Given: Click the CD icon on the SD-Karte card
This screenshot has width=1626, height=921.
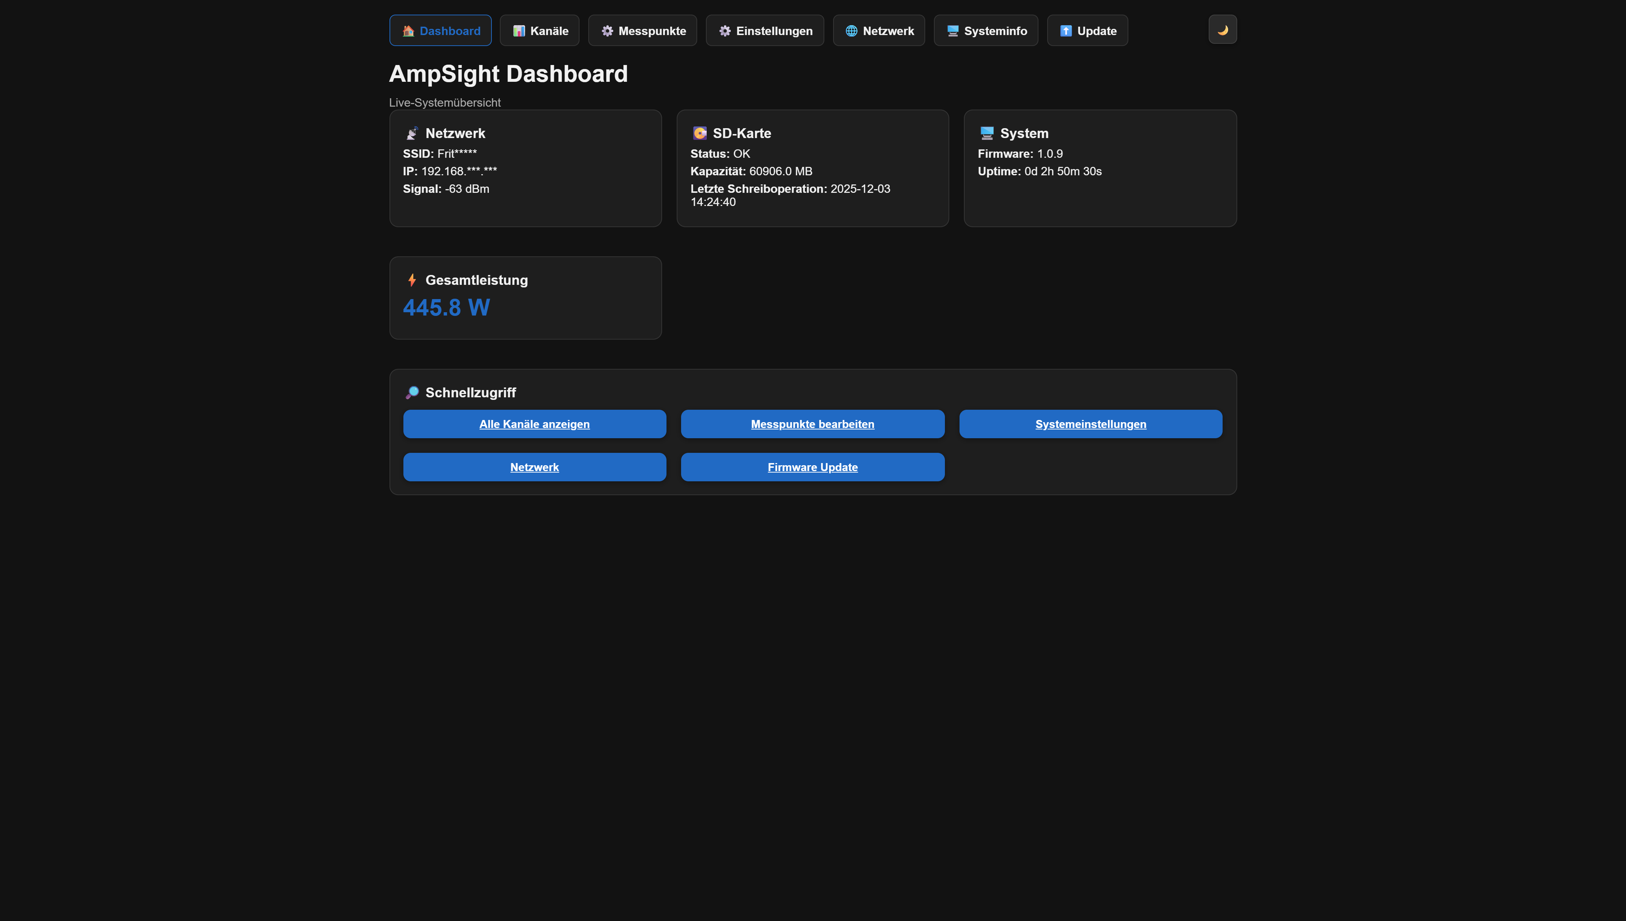Looking at the screenshot, I should click(x=699, y=133).
